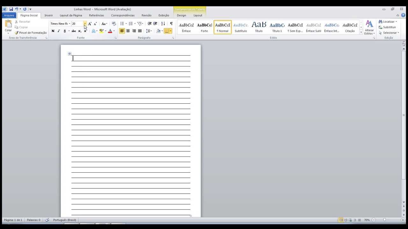408x229 pixels.
Task: Open Selecionar dropdown
Action: tap(389, 32)
